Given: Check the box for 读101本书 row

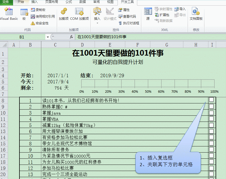Looking at the screenshot, I should click(x=211, y=99).
